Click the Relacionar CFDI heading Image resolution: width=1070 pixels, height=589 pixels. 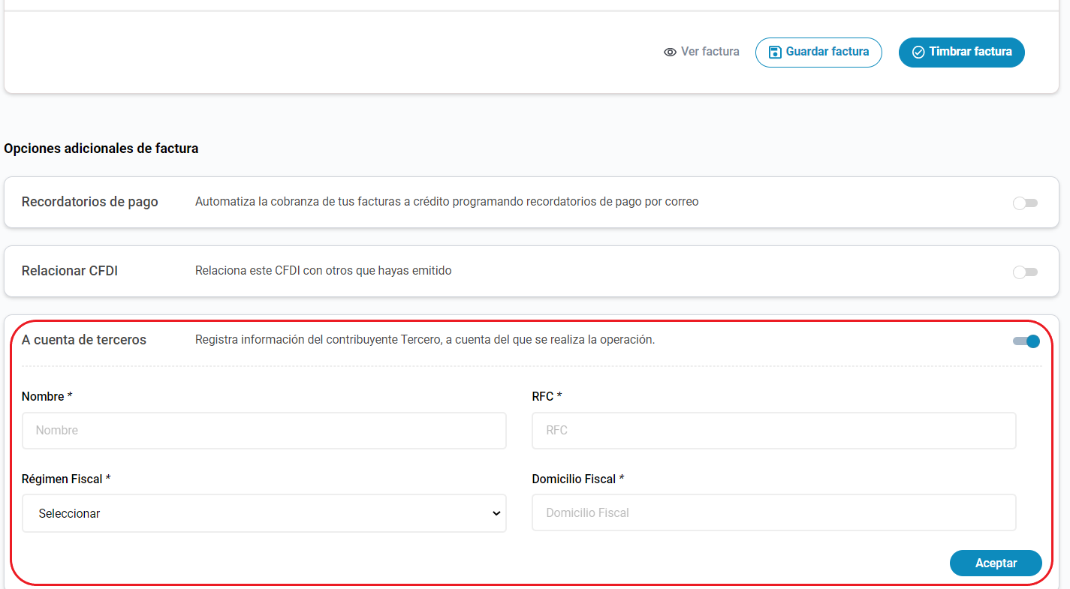[70, 271]
